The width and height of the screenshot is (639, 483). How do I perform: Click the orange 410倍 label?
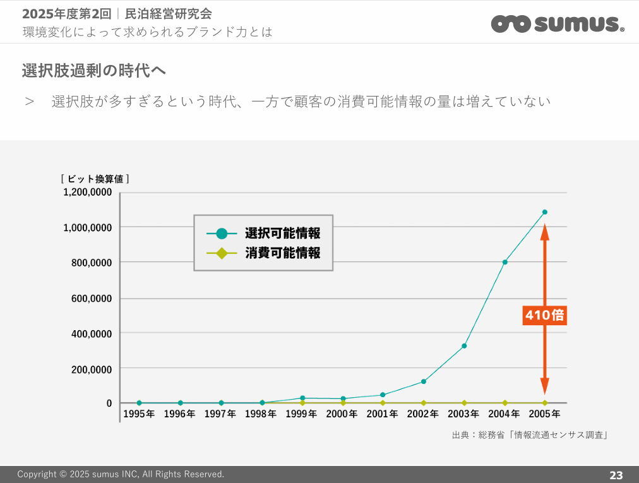point(544,315)
